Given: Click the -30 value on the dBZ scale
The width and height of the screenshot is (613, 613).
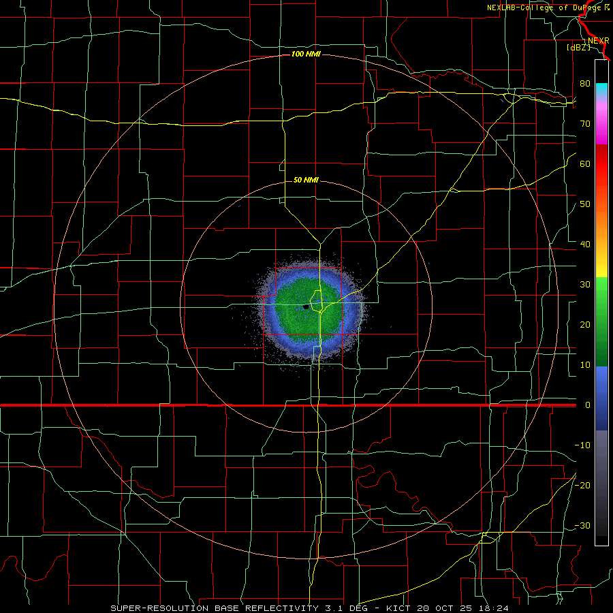Looking at the screenshot, I should (582, 525).
